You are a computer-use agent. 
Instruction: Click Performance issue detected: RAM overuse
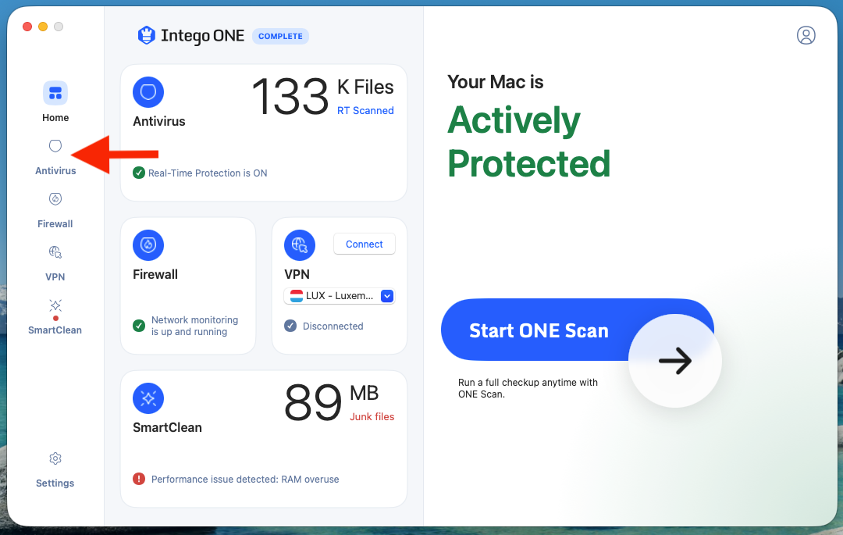[245, 479]
